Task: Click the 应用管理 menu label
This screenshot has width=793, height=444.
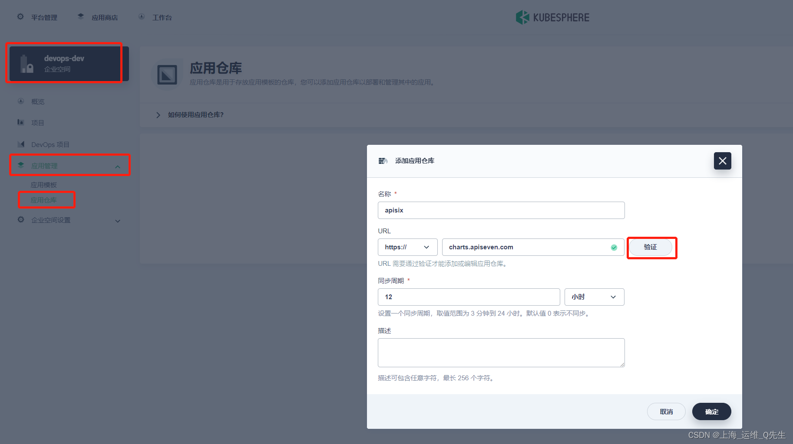Action: point(44,166)
